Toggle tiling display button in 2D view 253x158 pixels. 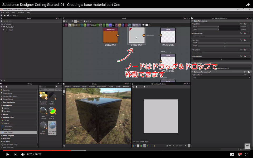(x=145, y=146)
